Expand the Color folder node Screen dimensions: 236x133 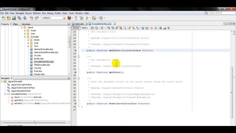(25, 34)
